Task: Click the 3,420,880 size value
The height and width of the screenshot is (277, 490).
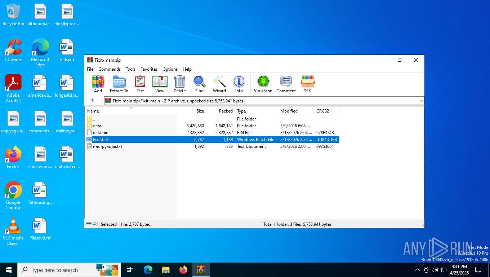Action: (195, 126)
